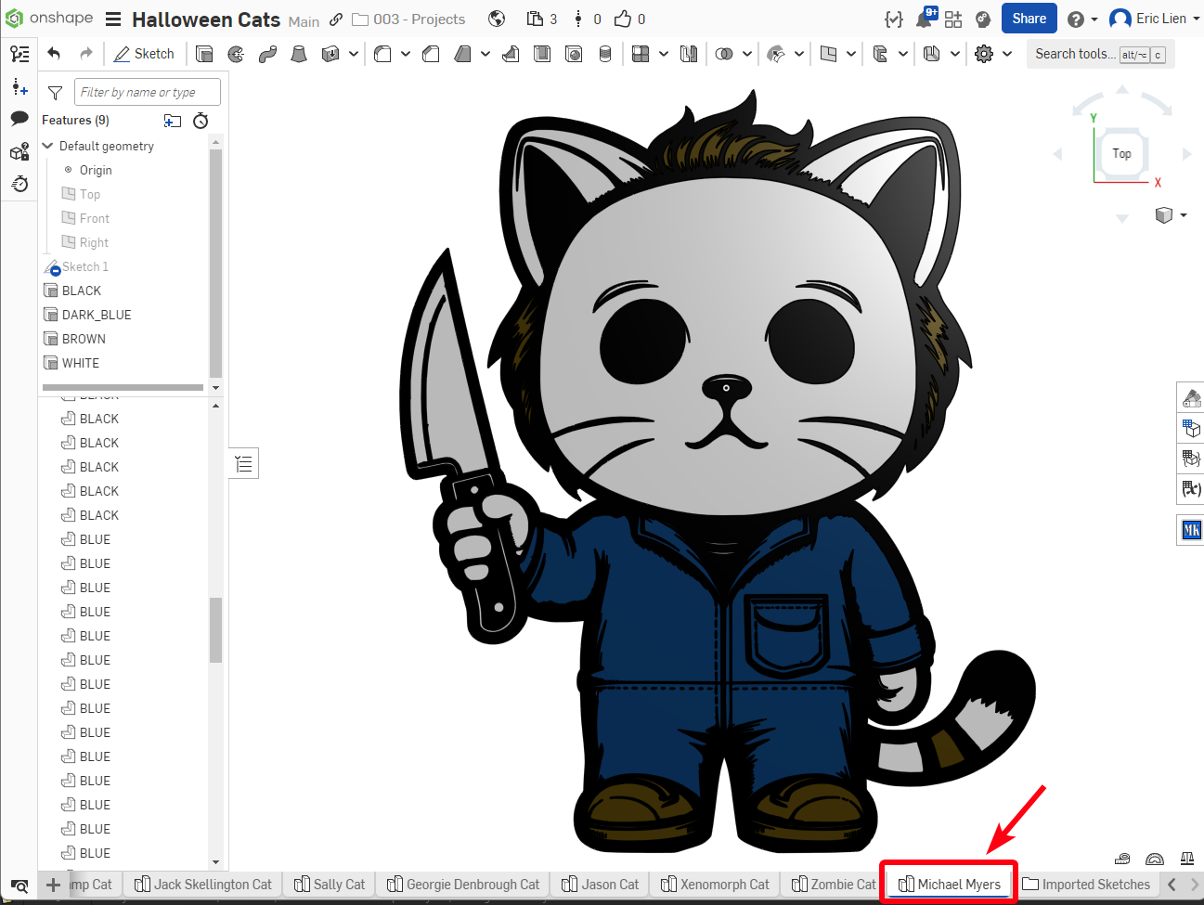Open the hamburger document menu
This screenshot has height=905, width=1204.
(x=113, y=19)
